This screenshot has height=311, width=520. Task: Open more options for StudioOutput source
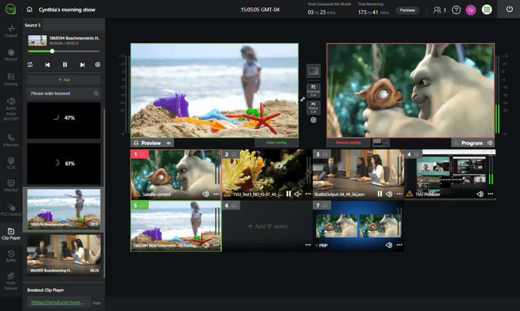coord(399,194)
